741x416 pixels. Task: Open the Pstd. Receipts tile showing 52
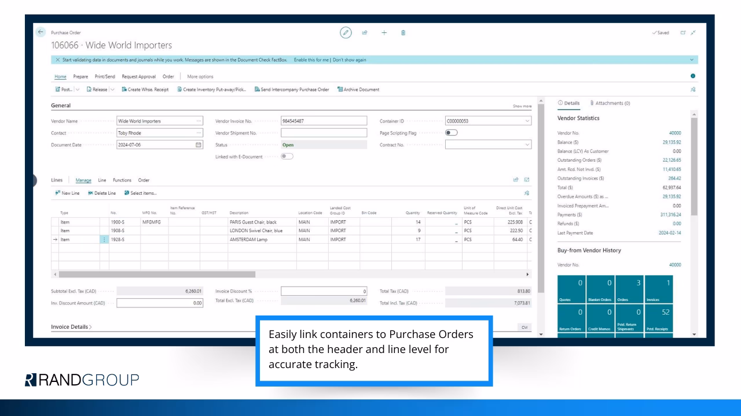click(x=659, y=319)
